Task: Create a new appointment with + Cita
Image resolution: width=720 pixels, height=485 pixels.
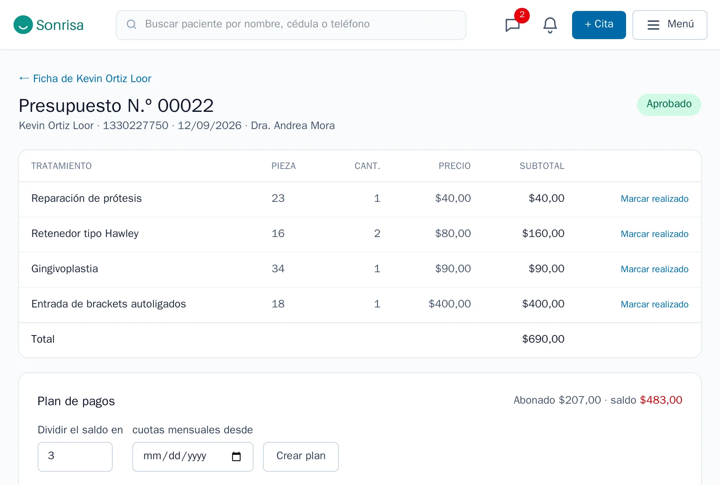Action: point(599,25)
